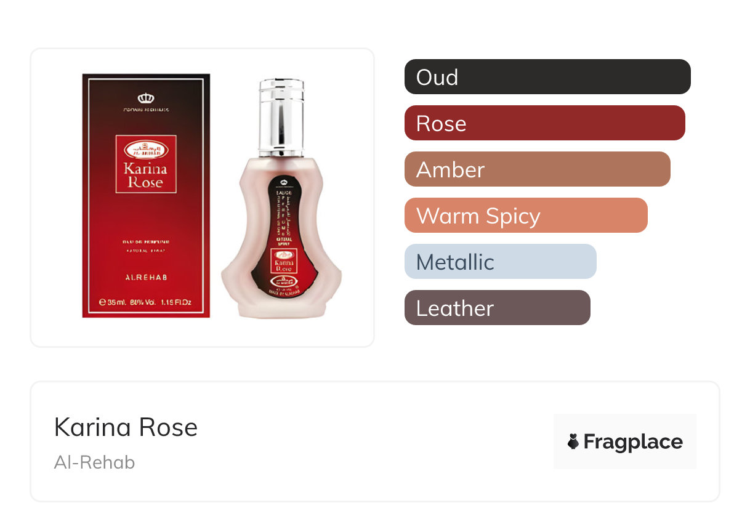The width and height of the screenshot is (750, 532).
Task: Click the 35 ml volume text on the box
Action: tap(112, 302)
